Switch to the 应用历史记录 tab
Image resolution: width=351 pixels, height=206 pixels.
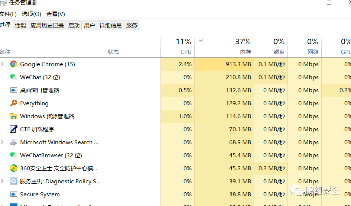[x=47, y=26]
